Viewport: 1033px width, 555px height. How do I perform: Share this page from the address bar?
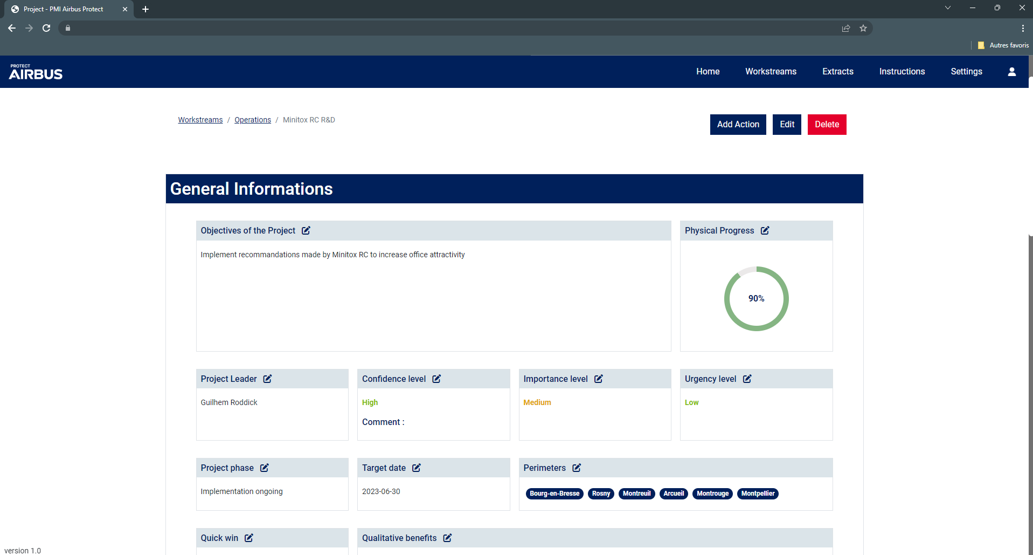tap(846, 28)
